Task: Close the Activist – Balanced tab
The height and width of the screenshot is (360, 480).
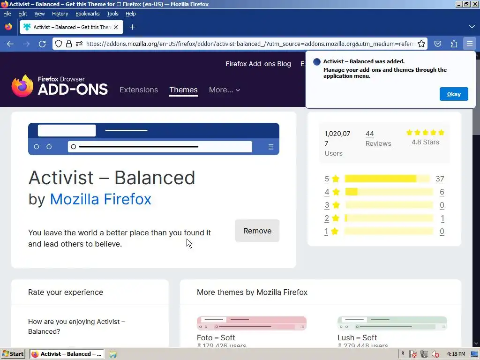Action: click(x=116, y=27)
